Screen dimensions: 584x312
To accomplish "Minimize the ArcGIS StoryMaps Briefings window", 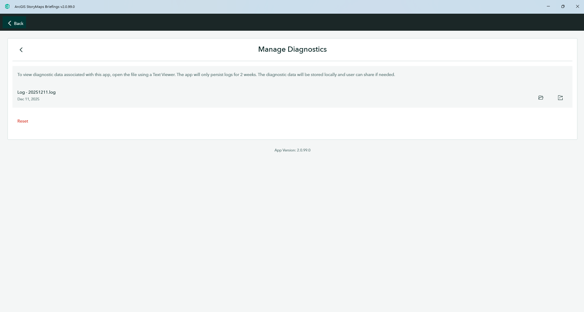I will (x=548, y=6).
